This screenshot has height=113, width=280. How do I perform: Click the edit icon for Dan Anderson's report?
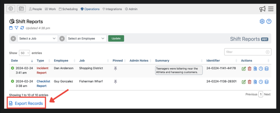(244, 68)
